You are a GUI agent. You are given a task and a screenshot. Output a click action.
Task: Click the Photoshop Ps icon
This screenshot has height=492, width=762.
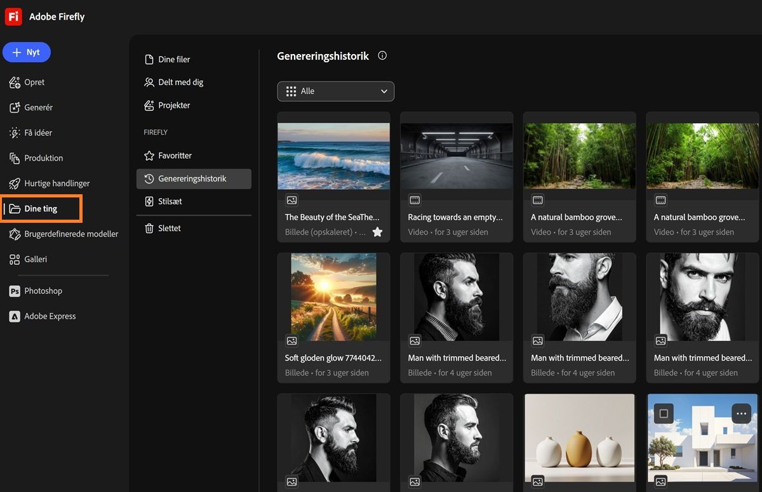coord(15,291)
